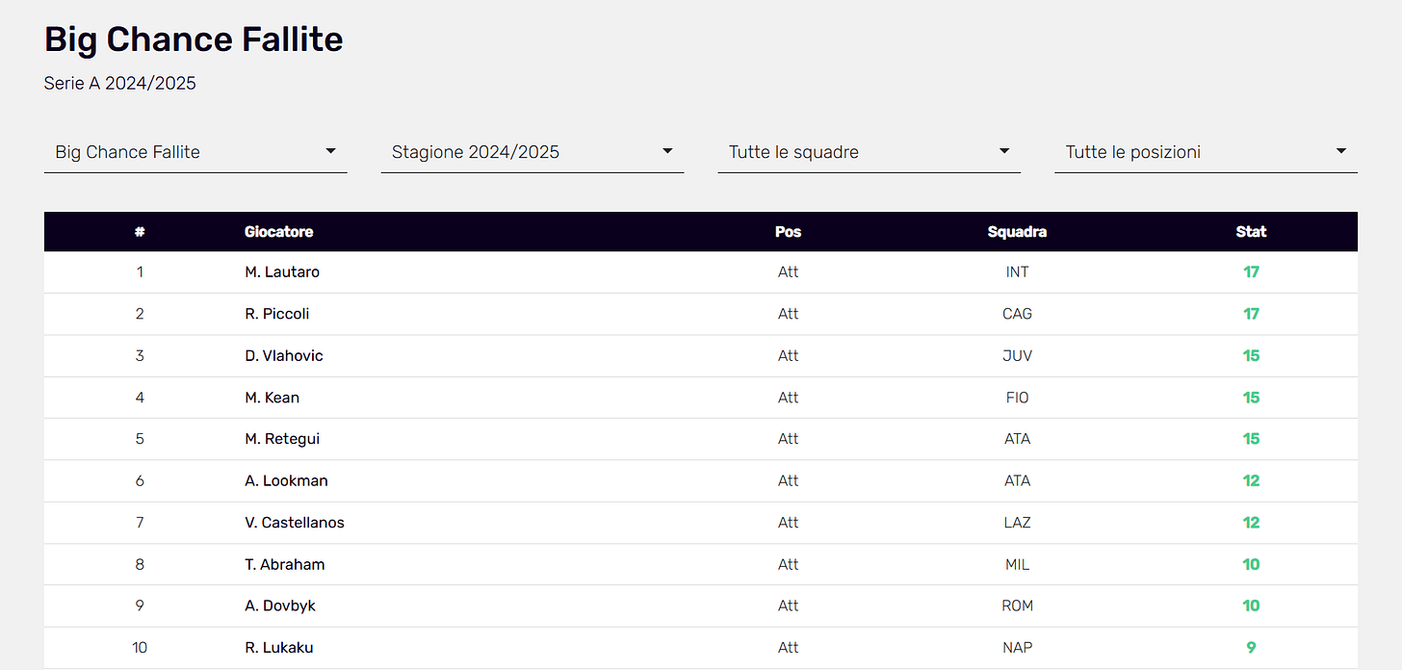Image resolution: width=1402 pixels, height=670 pixels.
Task: Click the Stat column header
Action: click(x=1251, y=232)
